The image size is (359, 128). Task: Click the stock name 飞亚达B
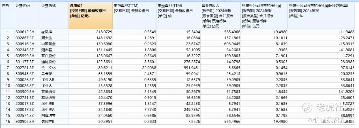click(48, 80)
